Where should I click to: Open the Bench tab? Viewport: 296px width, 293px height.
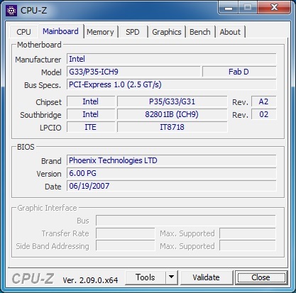200,32
